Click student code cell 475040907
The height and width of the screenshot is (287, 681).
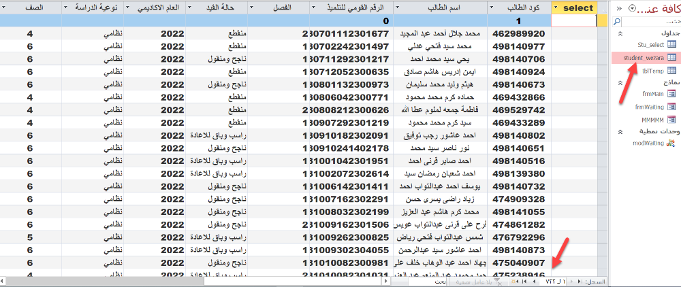click(x=518, y=263)
